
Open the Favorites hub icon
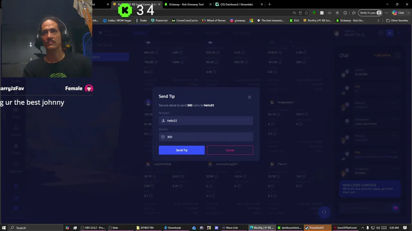(354, 13)
